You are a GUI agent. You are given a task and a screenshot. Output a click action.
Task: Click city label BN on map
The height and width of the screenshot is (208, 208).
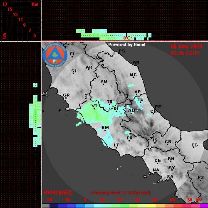point(171,159)
